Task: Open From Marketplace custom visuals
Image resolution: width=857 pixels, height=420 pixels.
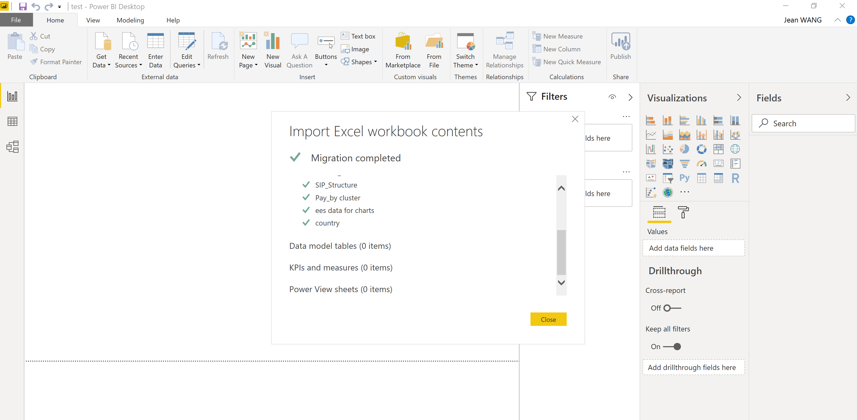Action: tap(403, 50)
